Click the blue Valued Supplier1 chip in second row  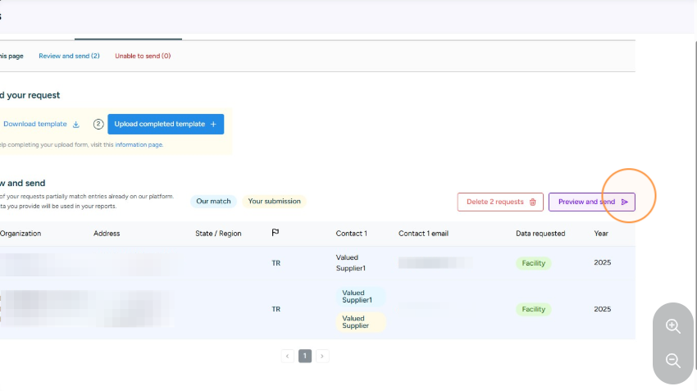point(361,297)
